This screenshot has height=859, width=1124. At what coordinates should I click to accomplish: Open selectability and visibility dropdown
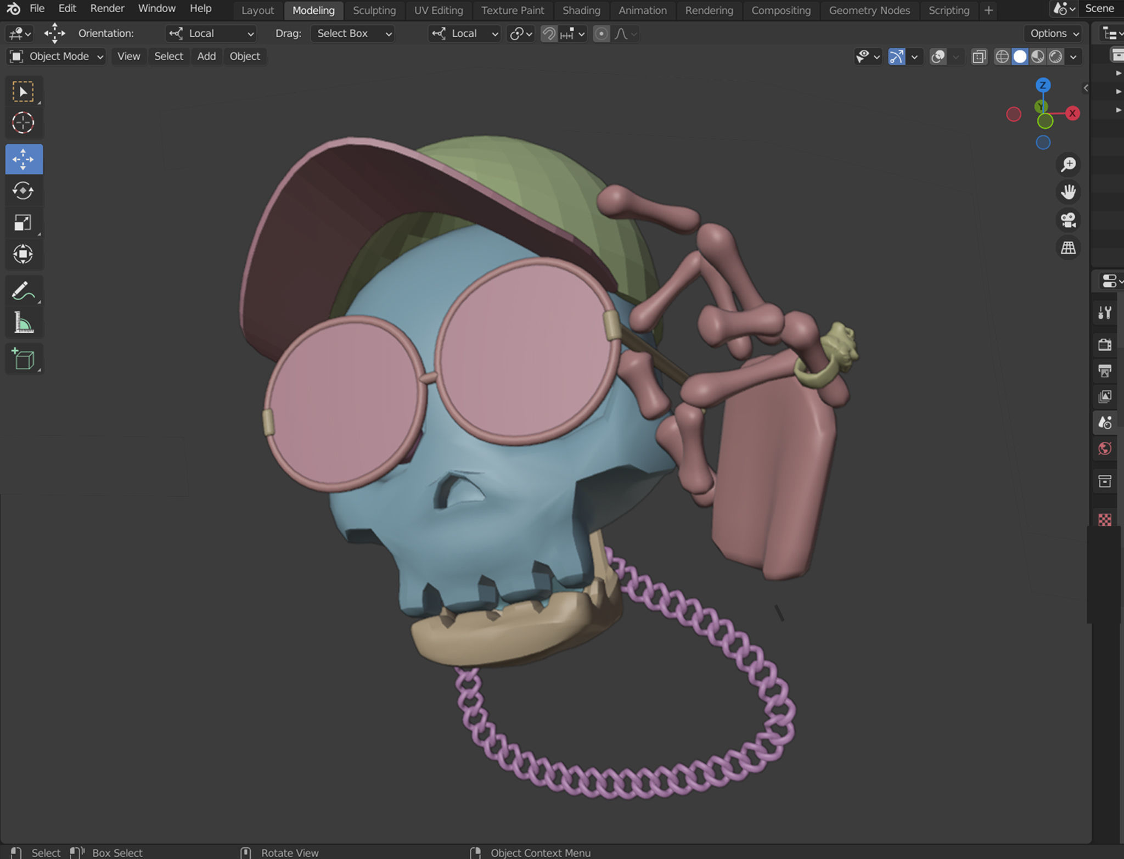[x=868, y=57]
